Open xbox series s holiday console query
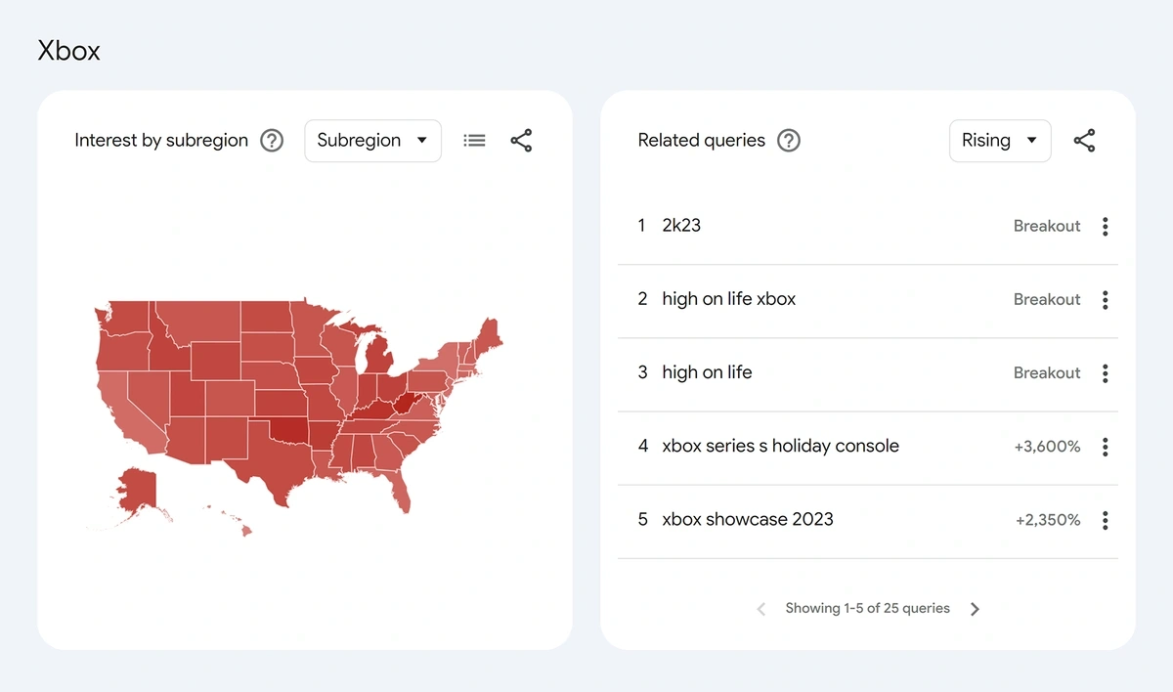The height and width of the screenshot is (692, 1173). pyautogui.click(x=780, y=446)
